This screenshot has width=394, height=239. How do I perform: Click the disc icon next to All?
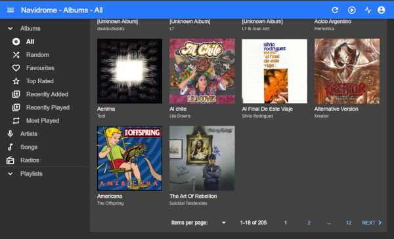(x=16, y=42)
